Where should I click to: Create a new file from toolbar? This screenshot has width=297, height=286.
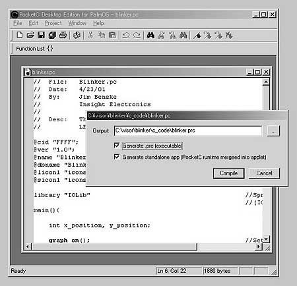(x=20, y=35)
